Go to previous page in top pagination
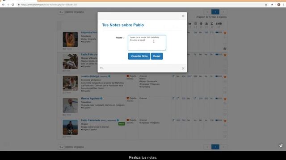The height and width of the screenshot is (160, 286). [207, 12]
